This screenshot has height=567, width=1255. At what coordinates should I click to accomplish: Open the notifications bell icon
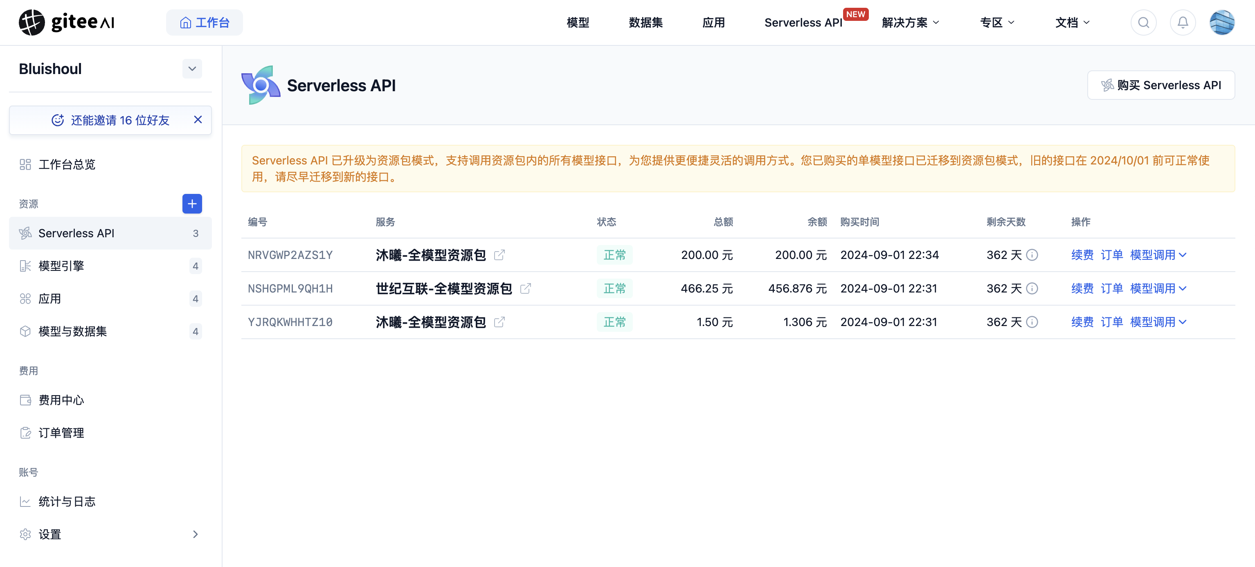coord(1183,22)
